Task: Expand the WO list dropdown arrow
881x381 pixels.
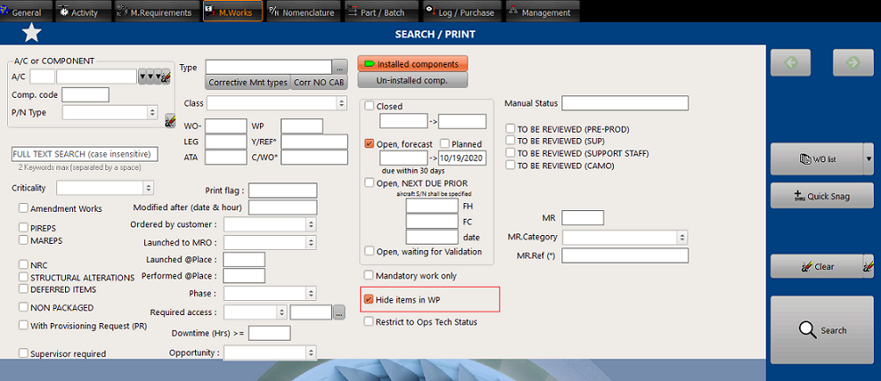Action: click(x=869, y=158)
